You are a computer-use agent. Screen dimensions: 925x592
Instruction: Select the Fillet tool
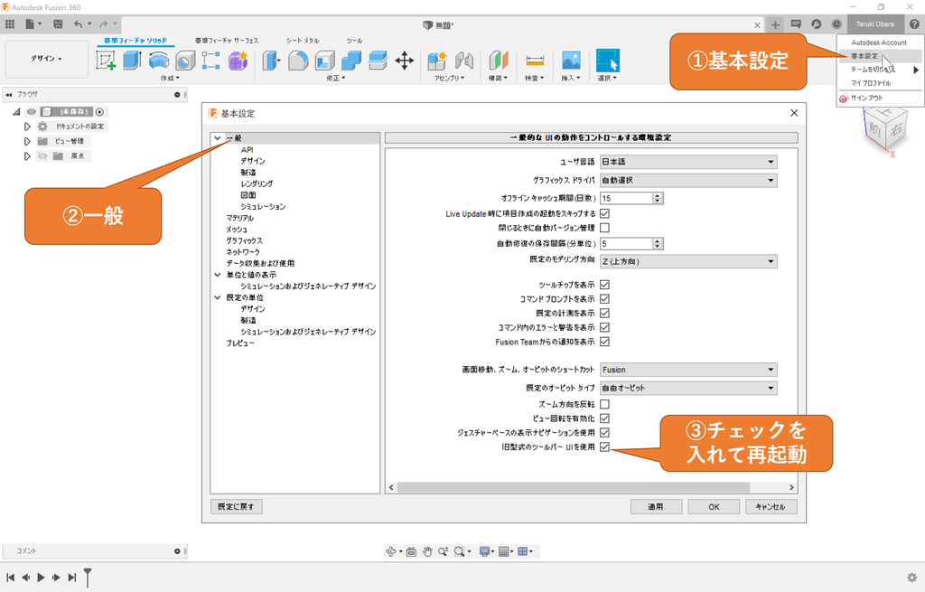tap(298, 61)
